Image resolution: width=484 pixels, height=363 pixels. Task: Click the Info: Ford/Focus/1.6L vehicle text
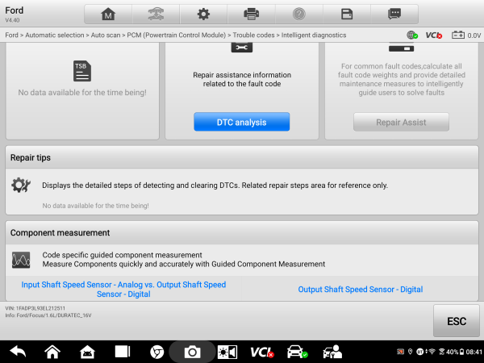[x=48, y=315]
